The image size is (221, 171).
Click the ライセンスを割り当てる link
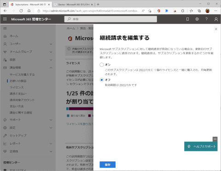(x=80, y=124)
